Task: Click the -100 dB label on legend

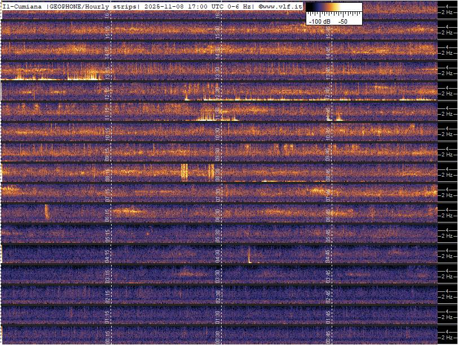Action: click(319, 21)
